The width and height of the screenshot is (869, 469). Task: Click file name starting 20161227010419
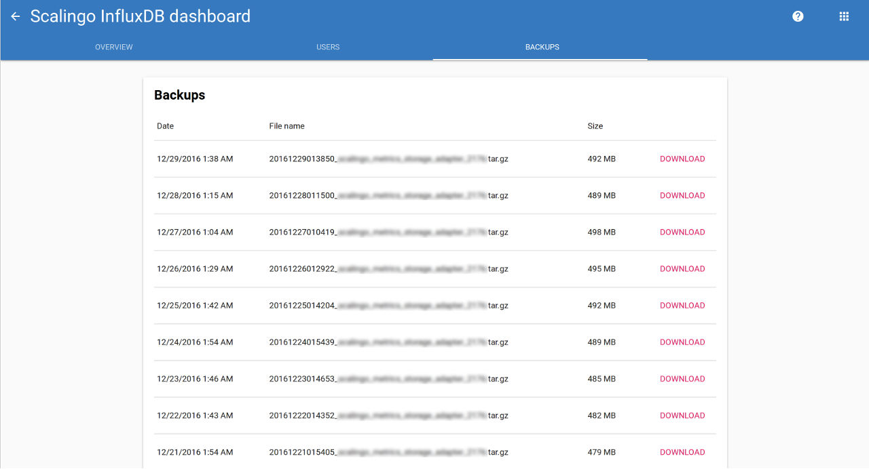pos(389,232)
